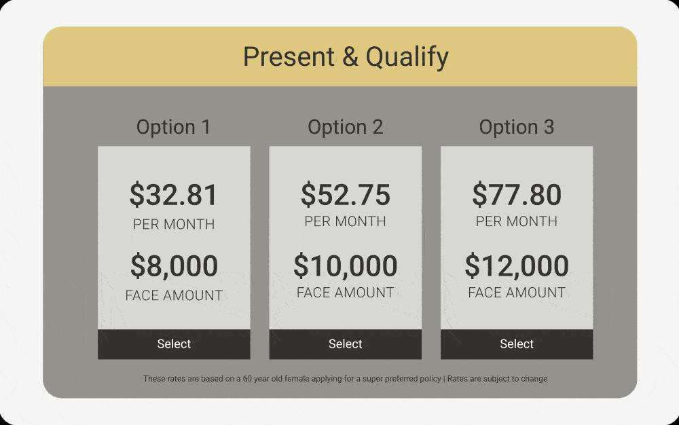679x425 pixels.
Task: Click FACE AMOUNT label in Option 3 card
Action: (517, 293)
